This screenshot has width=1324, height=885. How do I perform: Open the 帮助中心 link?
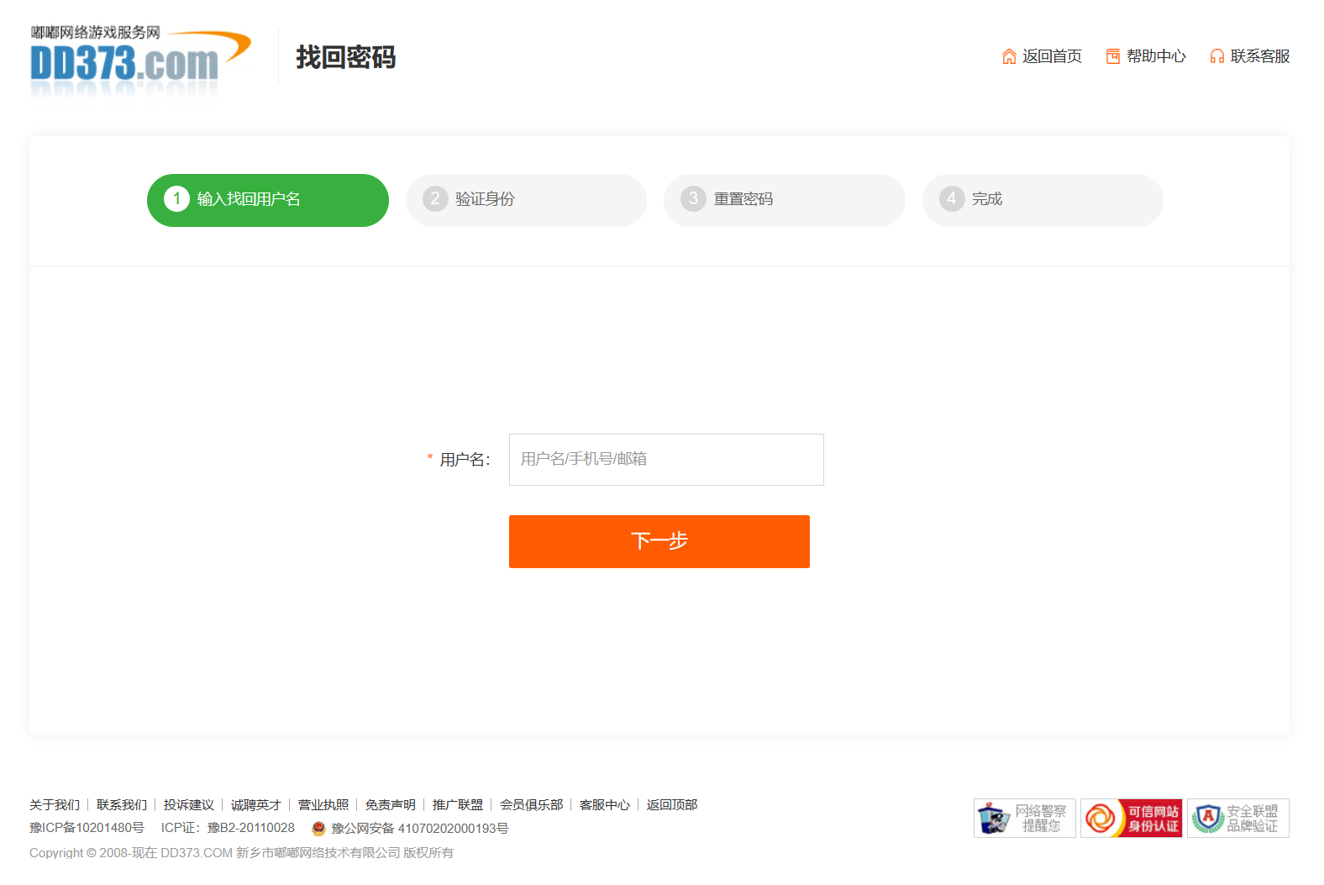(x=1156, y=56)
